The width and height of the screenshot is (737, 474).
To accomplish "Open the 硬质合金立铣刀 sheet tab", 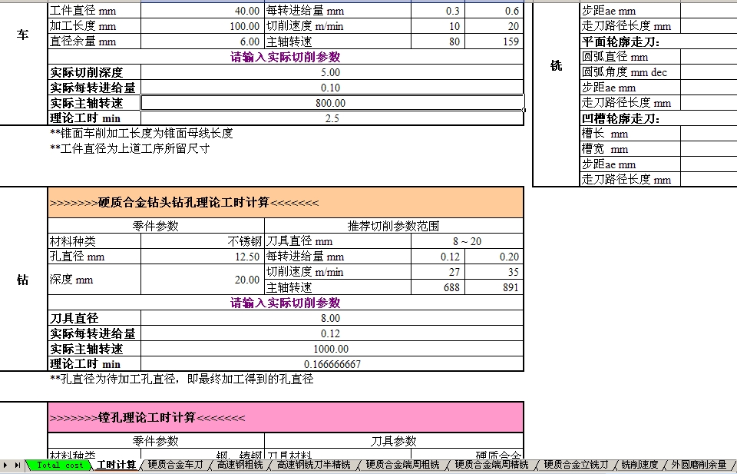I will tap(575, 465).
